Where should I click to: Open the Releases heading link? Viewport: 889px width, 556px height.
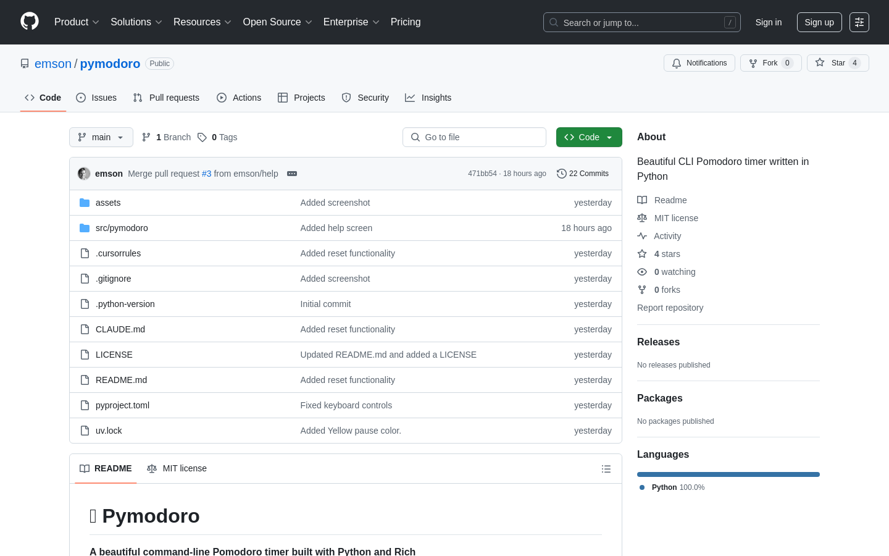(658, 342)
